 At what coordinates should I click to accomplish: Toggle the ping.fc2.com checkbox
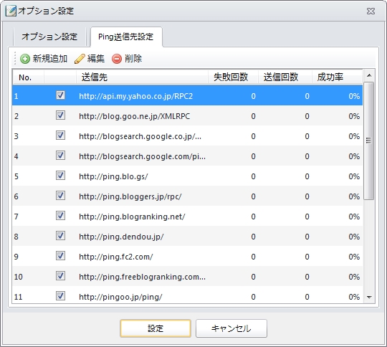tap(60, 256)
